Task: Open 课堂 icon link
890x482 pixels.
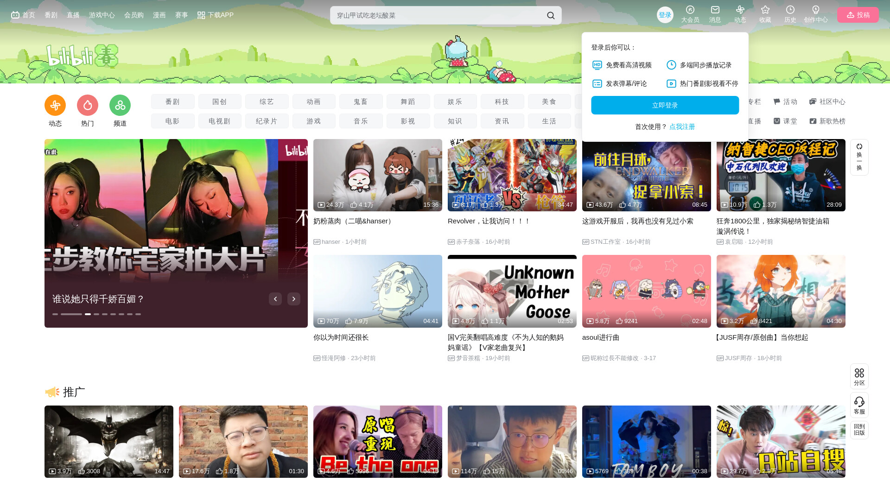Action: pyautogui.click(x=785, y=121)
